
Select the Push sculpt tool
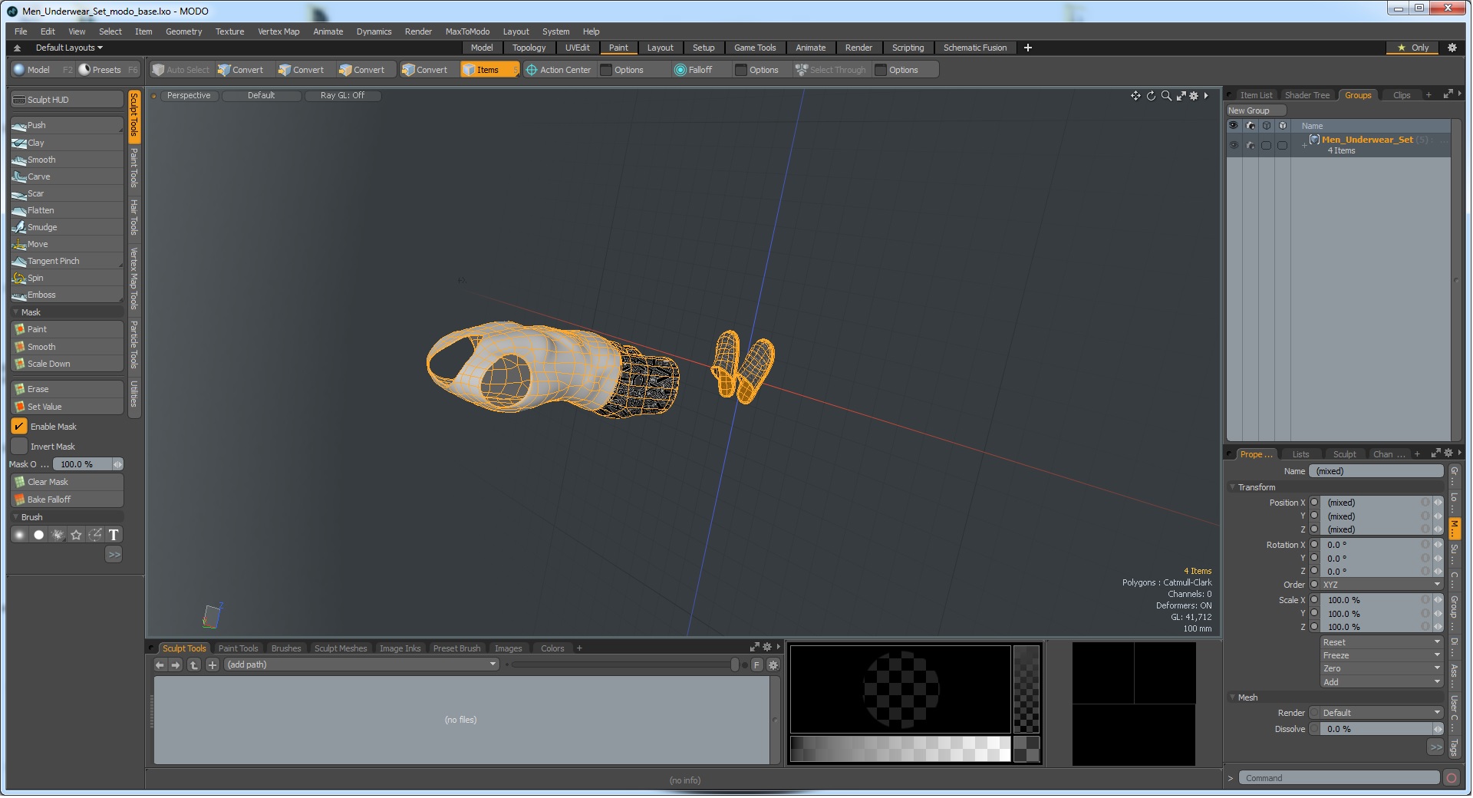pos(67,125)
